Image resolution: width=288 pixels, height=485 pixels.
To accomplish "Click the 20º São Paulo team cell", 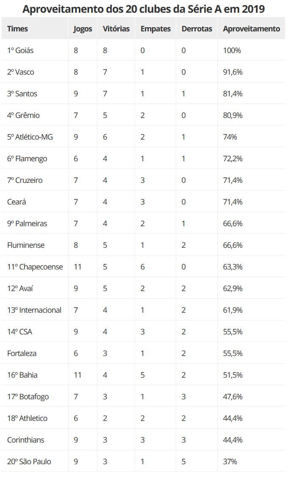I will 29,462.
